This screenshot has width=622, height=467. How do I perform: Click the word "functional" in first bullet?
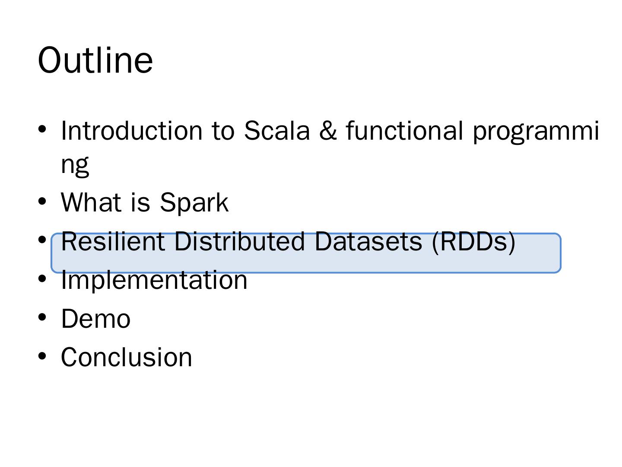pos(404,131)
